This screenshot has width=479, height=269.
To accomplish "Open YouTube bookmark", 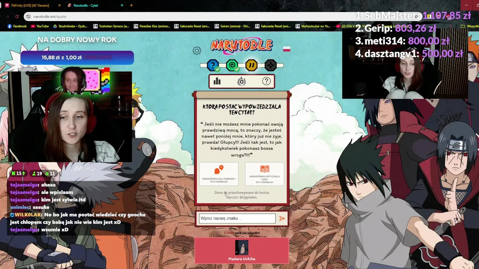I will (x=40, y=26).
